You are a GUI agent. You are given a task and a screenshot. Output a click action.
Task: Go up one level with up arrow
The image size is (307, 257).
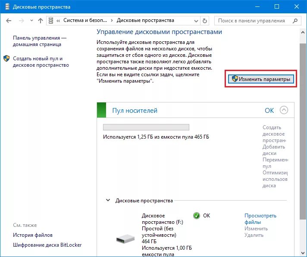coord(41,21)
